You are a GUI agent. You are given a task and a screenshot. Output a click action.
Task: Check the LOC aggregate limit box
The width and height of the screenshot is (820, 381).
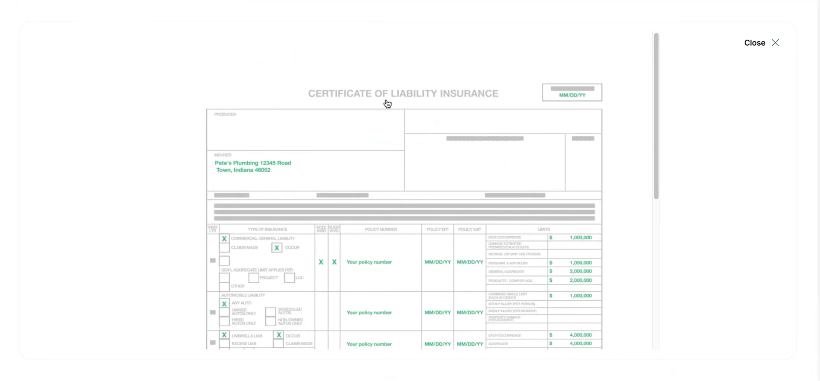click(x=289, y=278)
